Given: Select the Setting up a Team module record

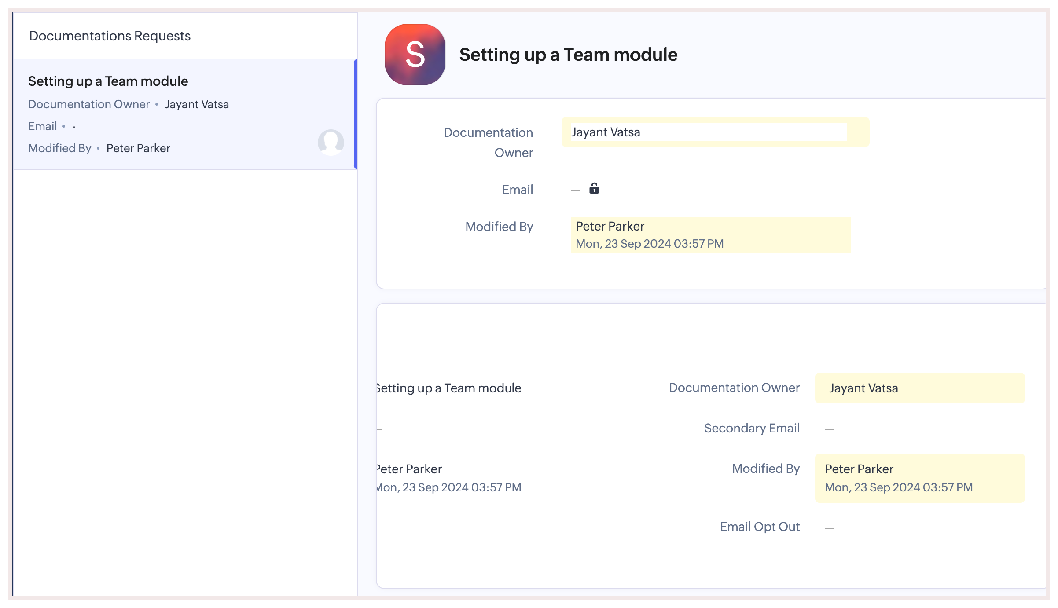Looking at the screenshot, I should point(108,81).
